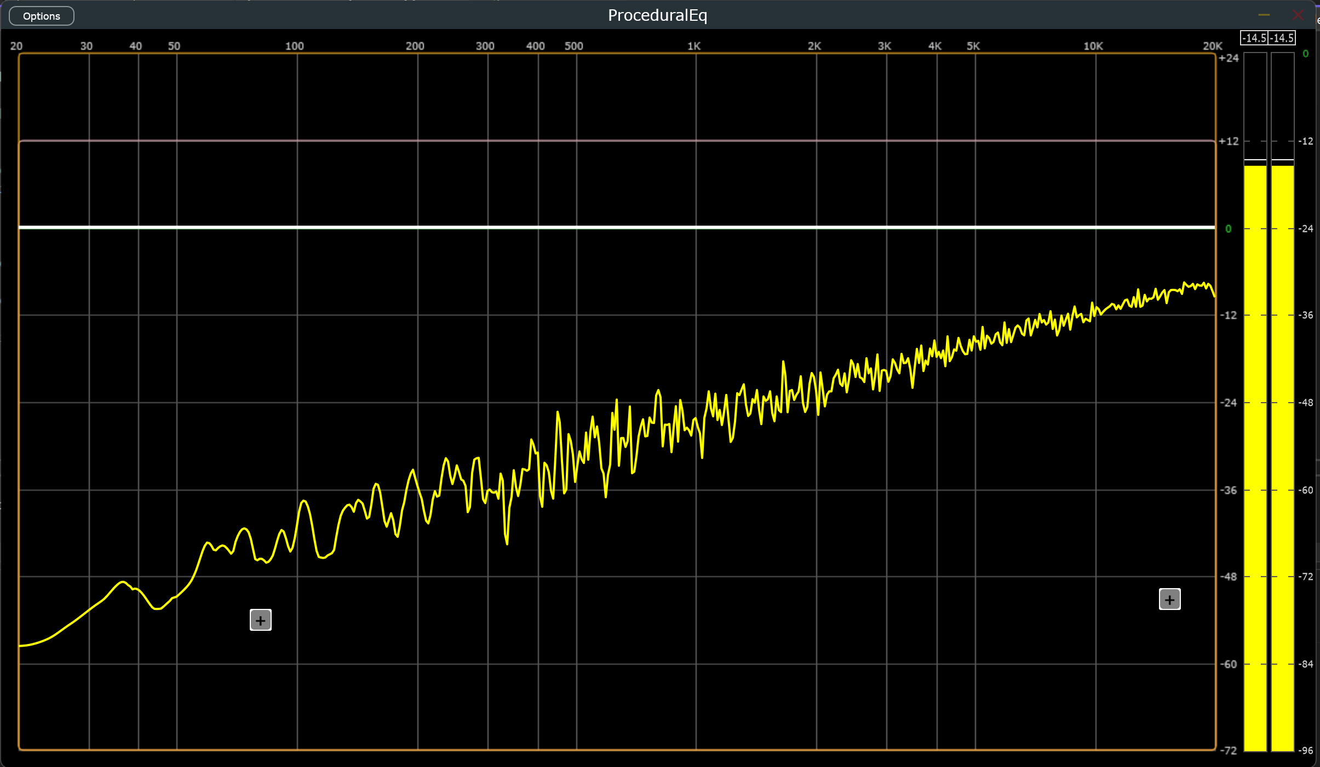The width and height of the screenshot is (1320, 767).
Task: Click the right yellow level meter
Action: tap(1282, 438)
